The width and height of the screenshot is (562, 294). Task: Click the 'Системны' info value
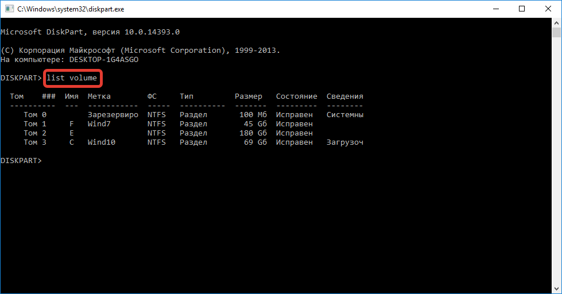point(345,115)
